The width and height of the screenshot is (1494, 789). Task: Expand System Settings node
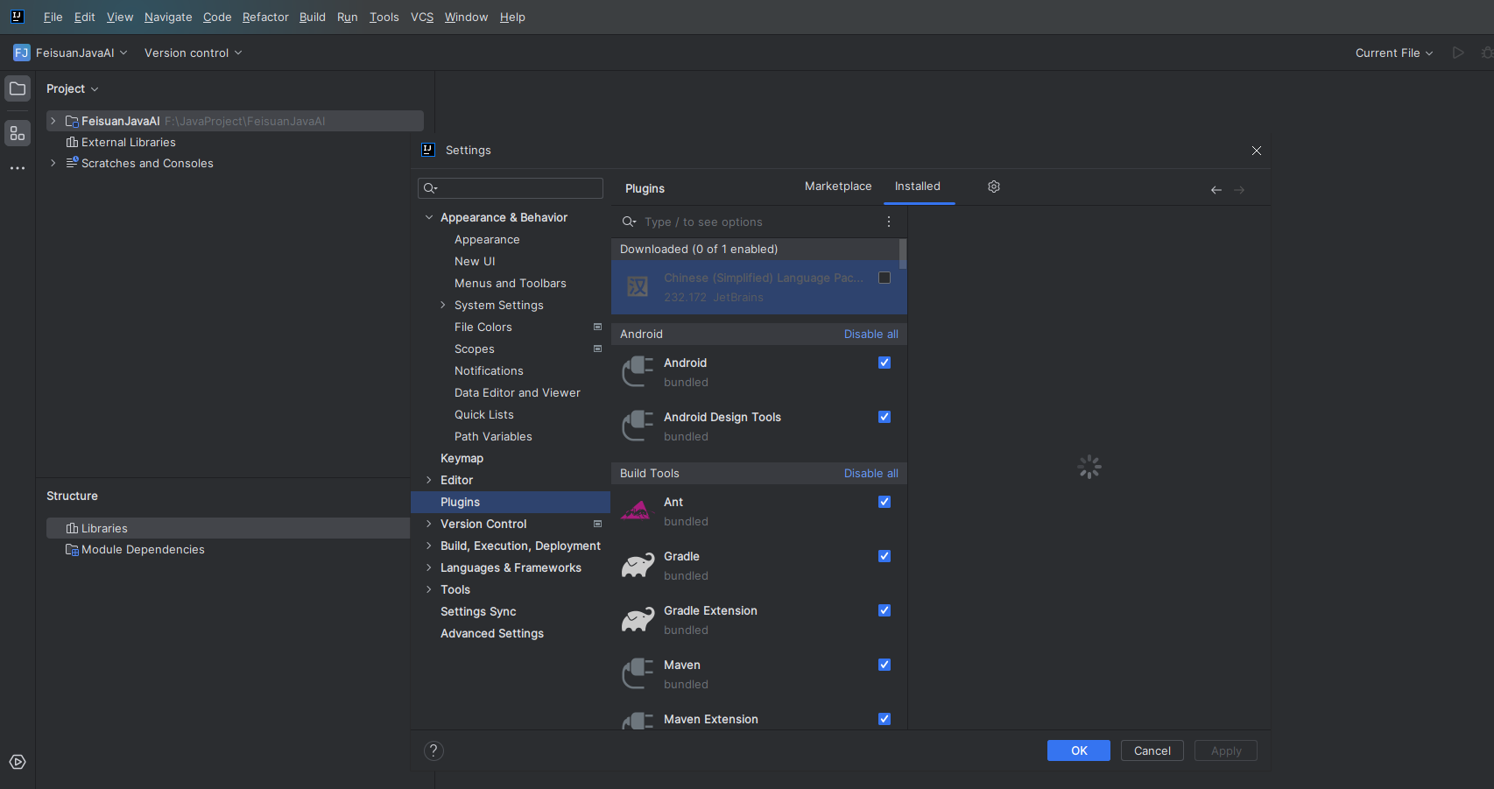443,305
